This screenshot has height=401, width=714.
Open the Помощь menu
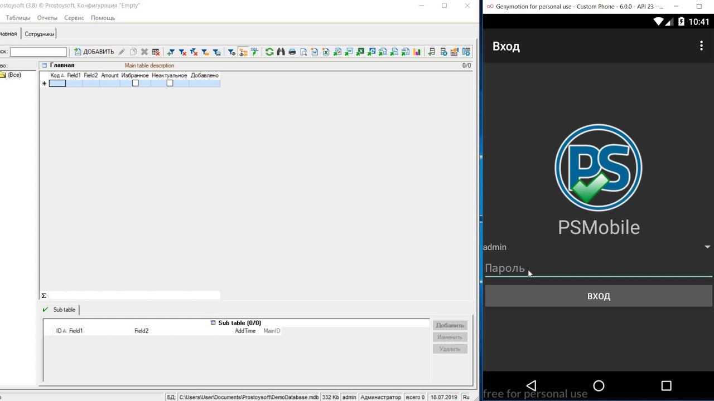tap(103, 18)
